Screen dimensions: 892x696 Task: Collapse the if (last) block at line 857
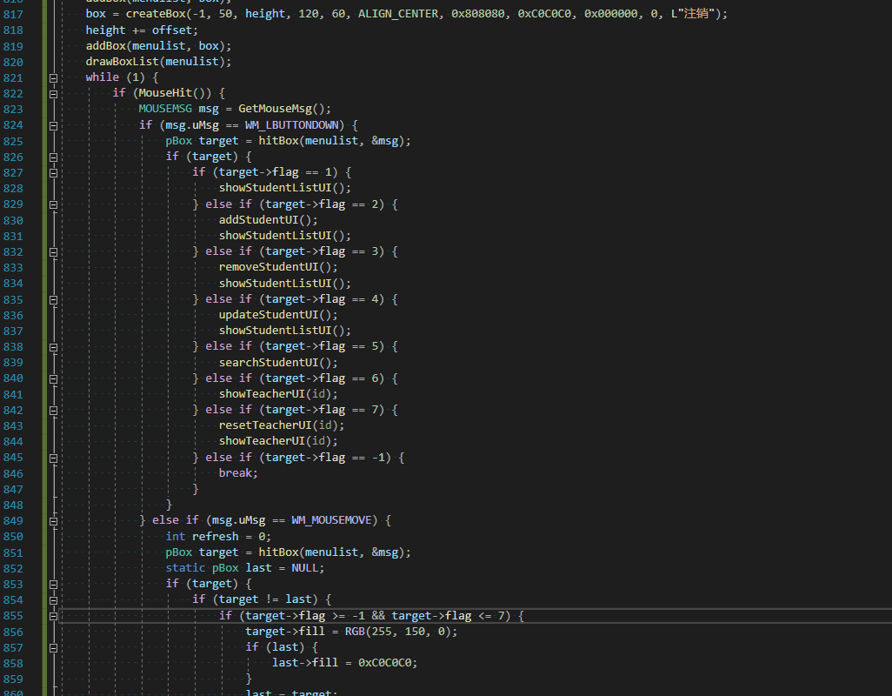[54, 647]
